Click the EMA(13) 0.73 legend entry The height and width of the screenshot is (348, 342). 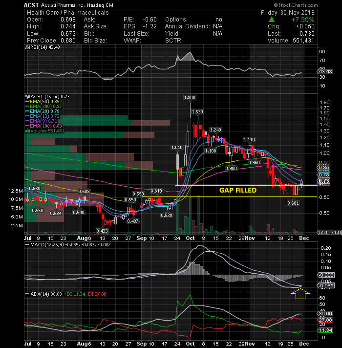(43, 116)
